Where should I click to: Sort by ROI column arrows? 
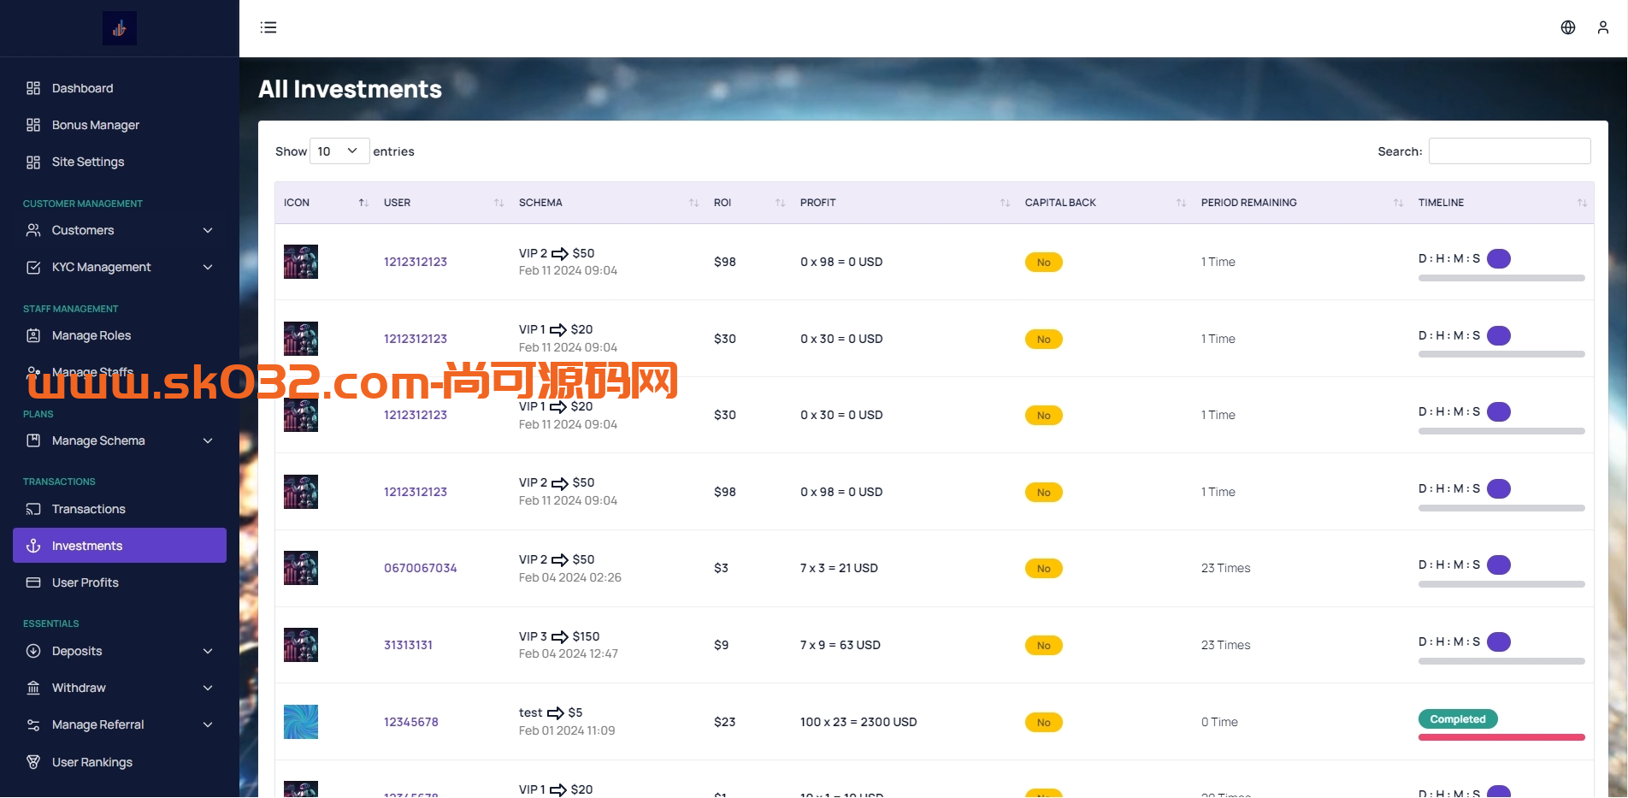[x=780, y=203]
